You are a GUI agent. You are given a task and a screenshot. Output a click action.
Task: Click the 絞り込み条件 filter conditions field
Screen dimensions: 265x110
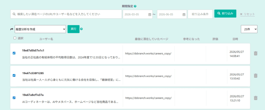(x=200, y=14)
